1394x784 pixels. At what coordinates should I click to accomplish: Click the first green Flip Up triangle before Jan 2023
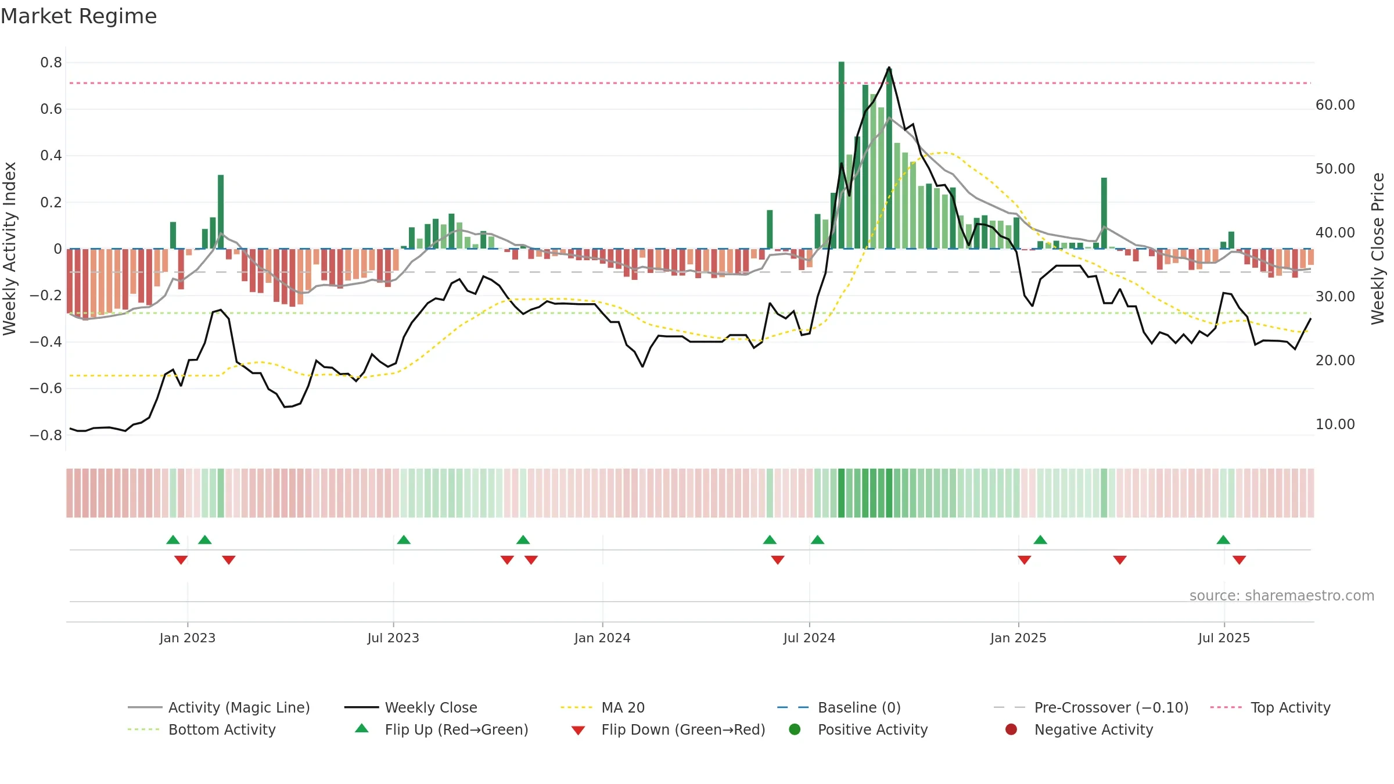(173, 540)
